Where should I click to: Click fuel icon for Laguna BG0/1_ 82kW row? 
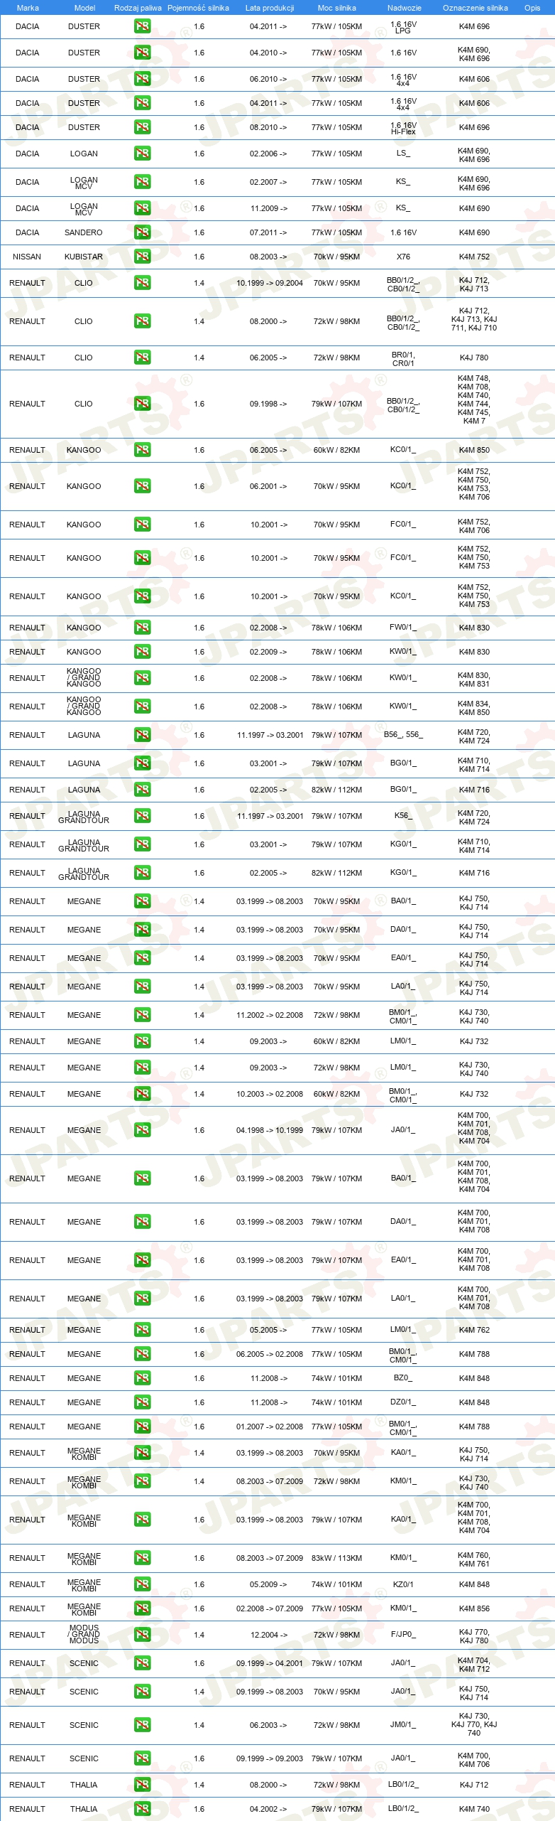pyautogui.click(x=142, y=790)
